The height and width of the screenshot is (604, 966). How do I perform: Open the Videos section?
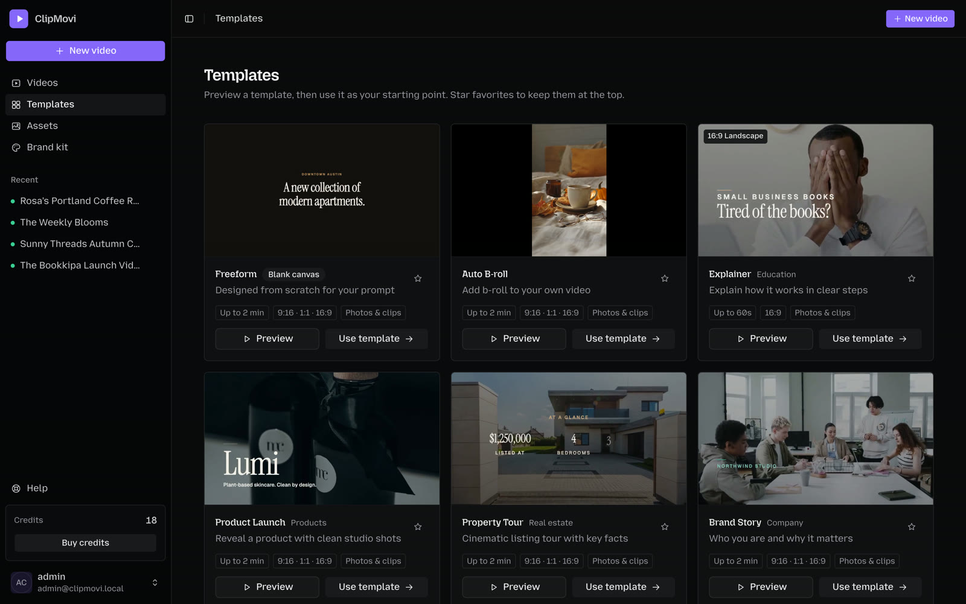[x=85, y=83]
